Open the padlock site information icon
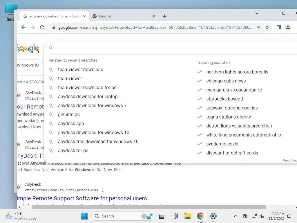The width and height of the screenshot is (297, 223). [x=54, y=27]
